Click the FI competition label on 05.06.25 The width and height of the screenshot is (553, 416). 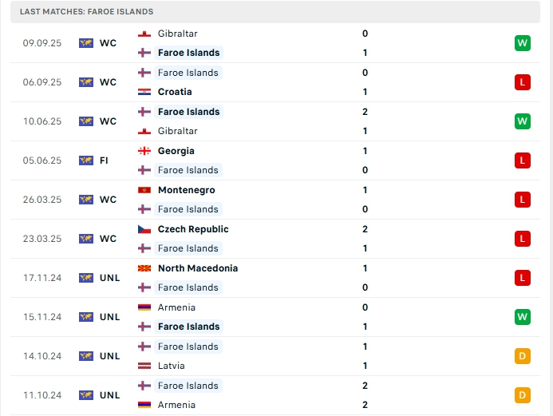click(105, 160)
